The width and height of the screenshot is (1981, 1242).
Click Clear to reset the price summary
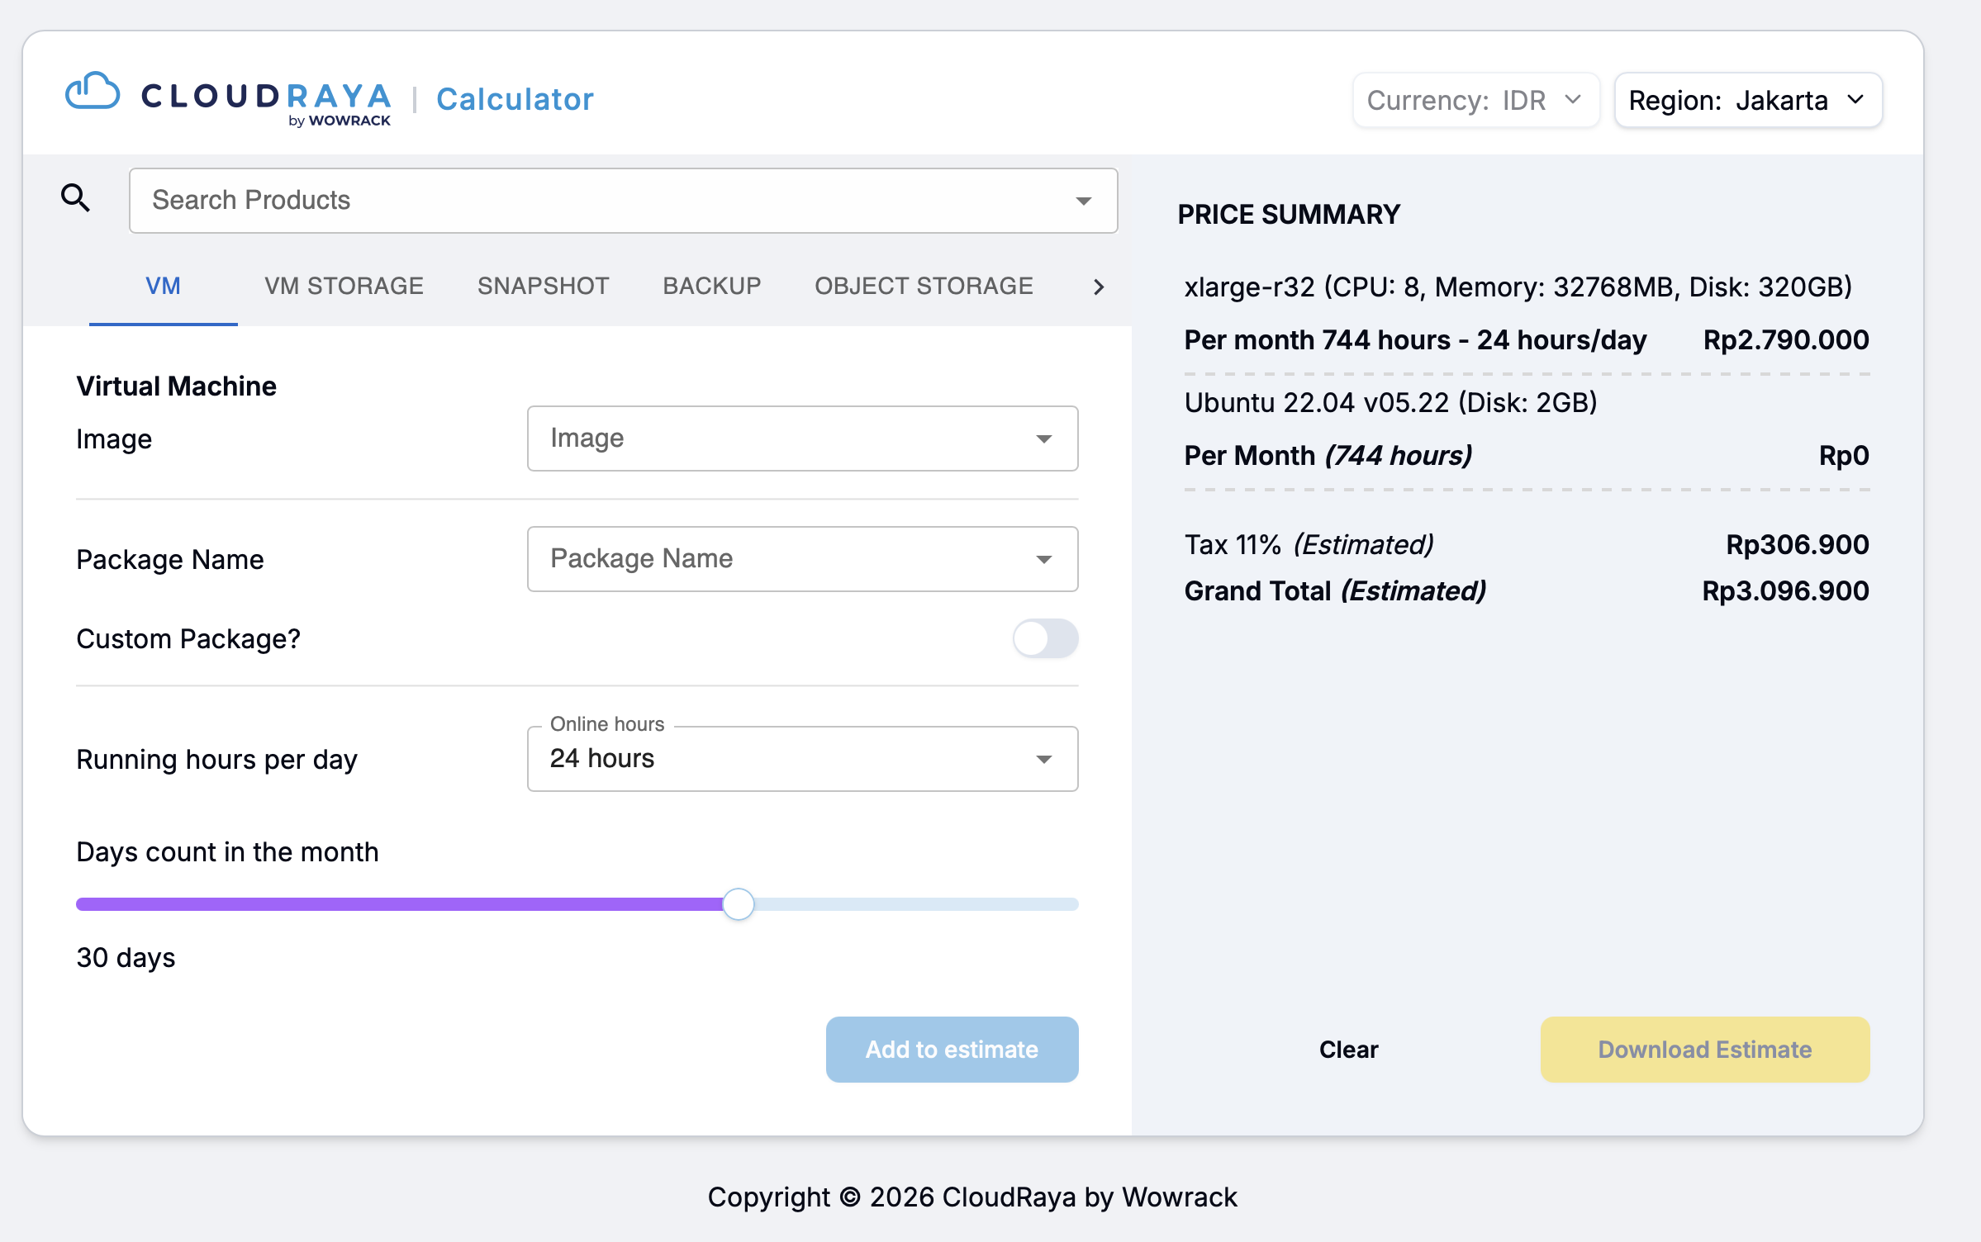click(1348, 1050)
